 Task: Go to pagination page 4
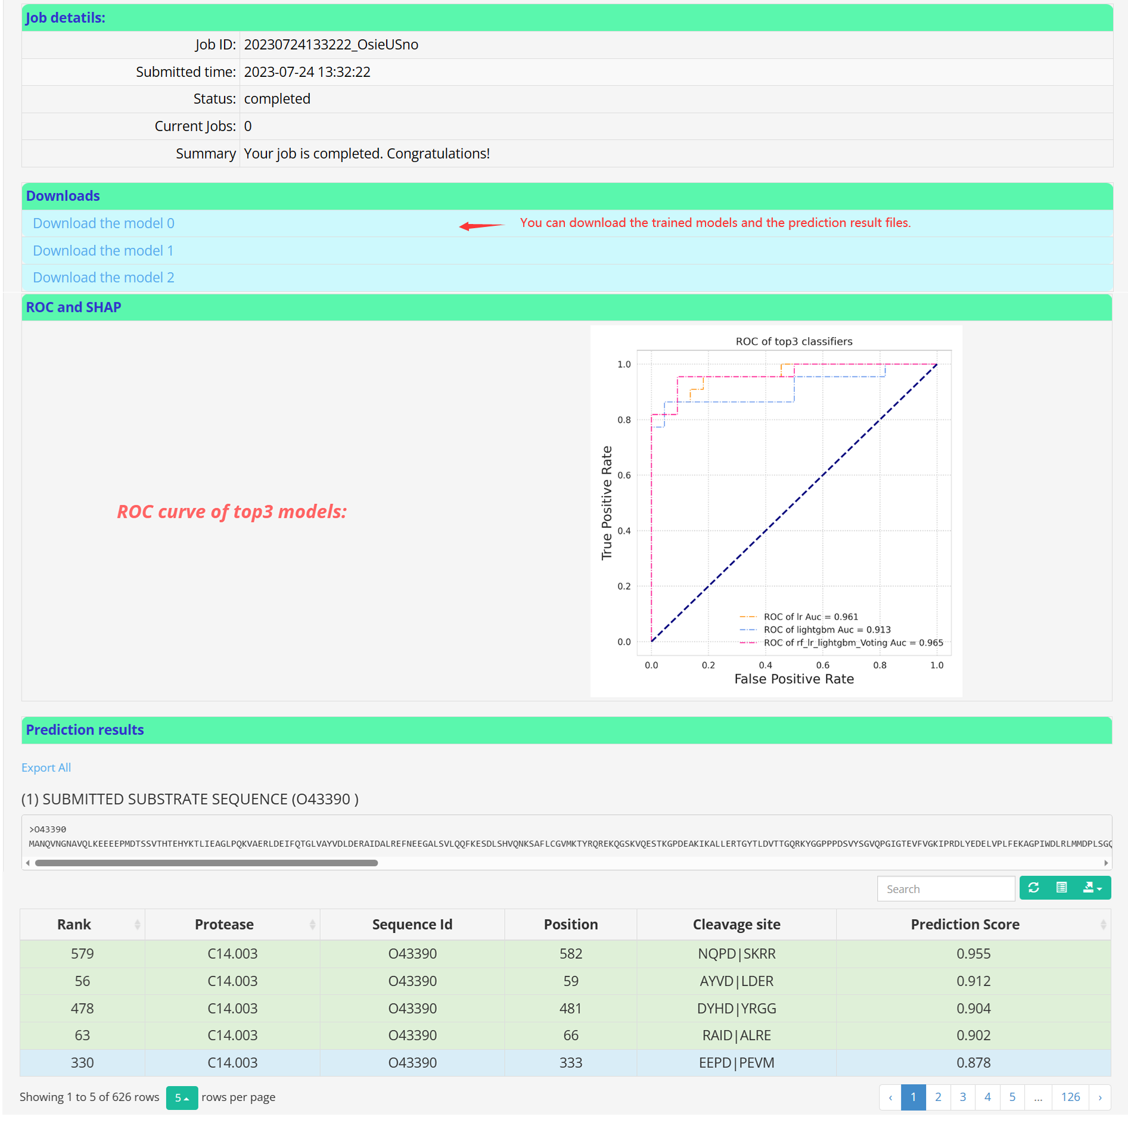[987, 1097]
